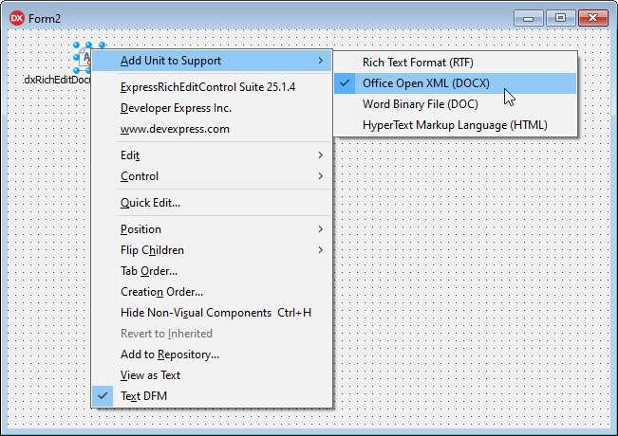Click the Form2 title text
This screenshot has height=436, width=618.
click(x=45, y=19)
